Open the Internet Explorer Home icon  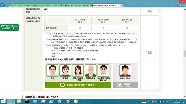178,5
